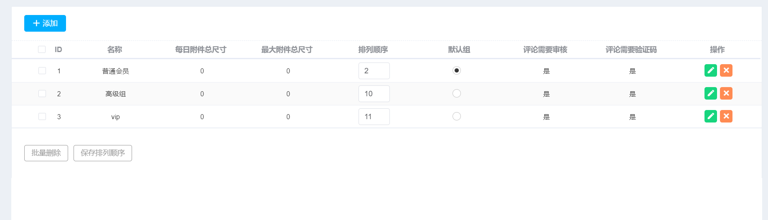Check the checkbox for 普通会员 row

point(42,70)
